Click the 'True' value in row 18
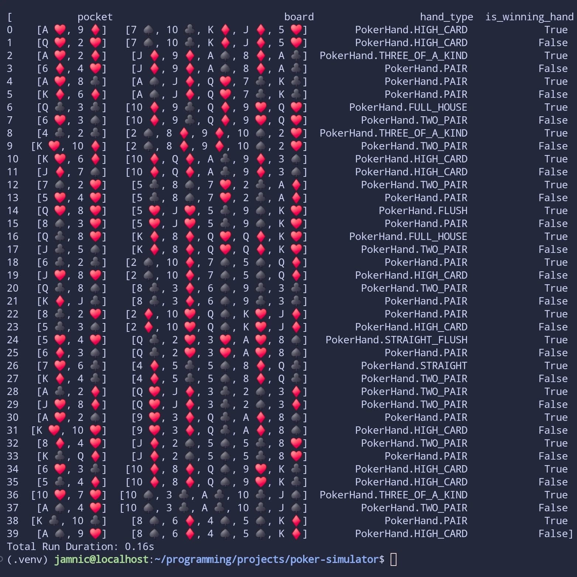Screen dimensions: 577x577 click(556, 262)
